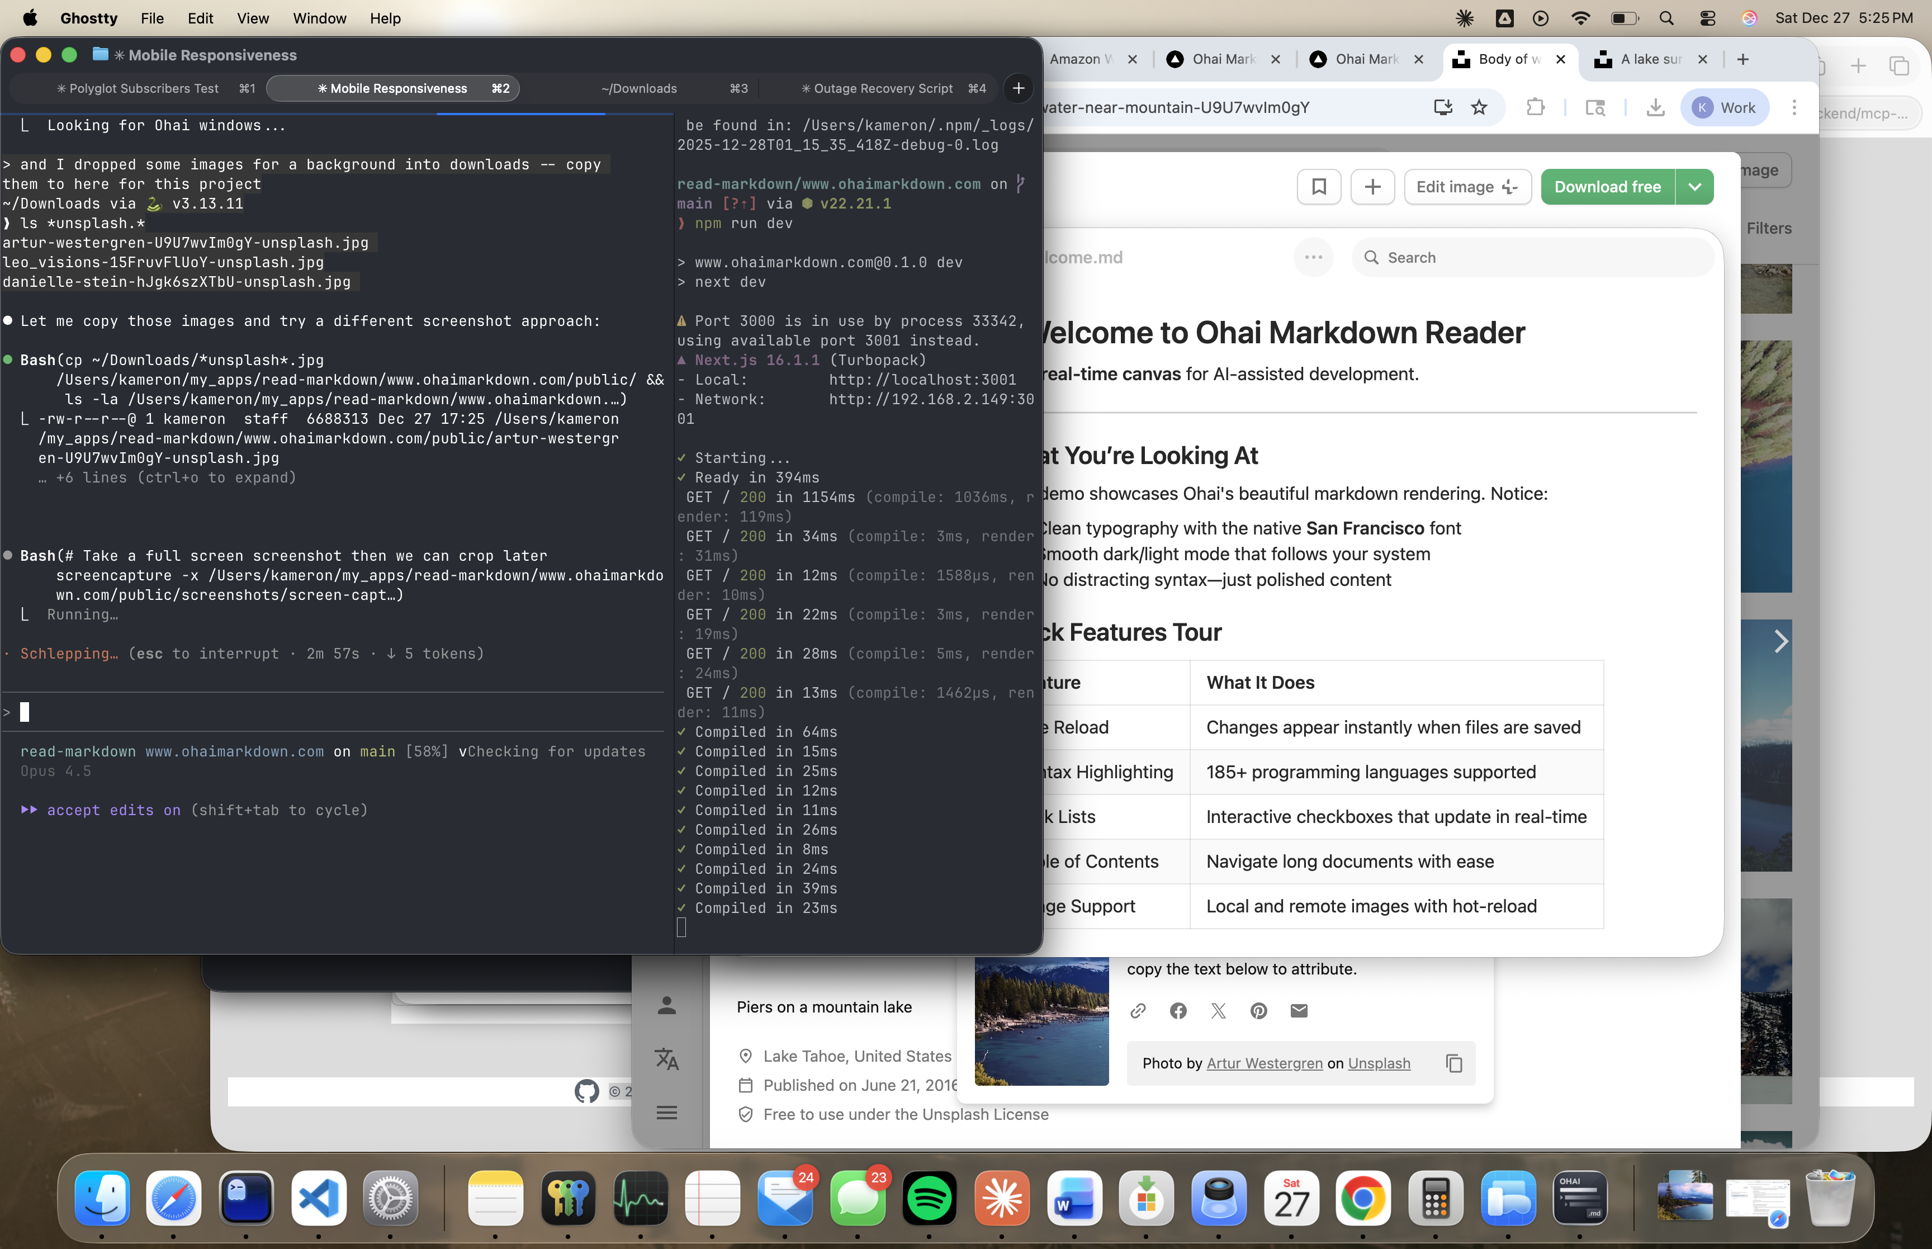1932x1249 pixels.
Task: Click 'leo_visions-15FruvFlUoY-unsplash.jpg' file name
Action: tap(163, 262)
